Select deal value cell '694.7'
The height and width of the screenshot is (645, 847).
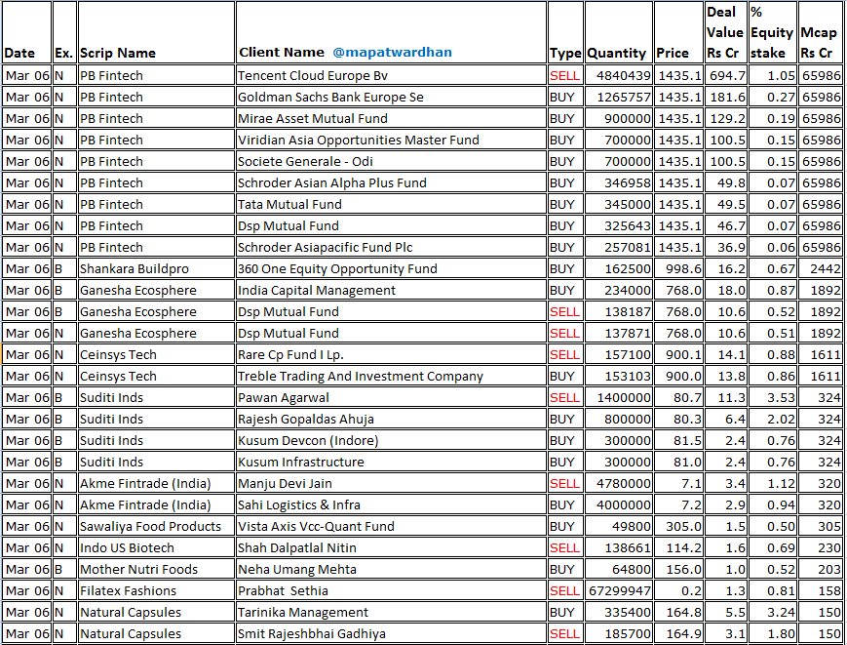(725, 75)
